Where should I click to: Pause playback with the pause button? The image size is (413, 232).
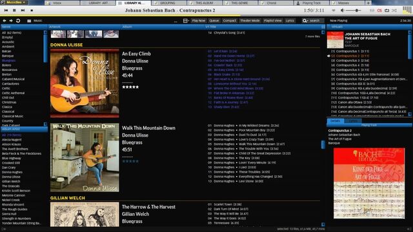click(x=14, y=10)
